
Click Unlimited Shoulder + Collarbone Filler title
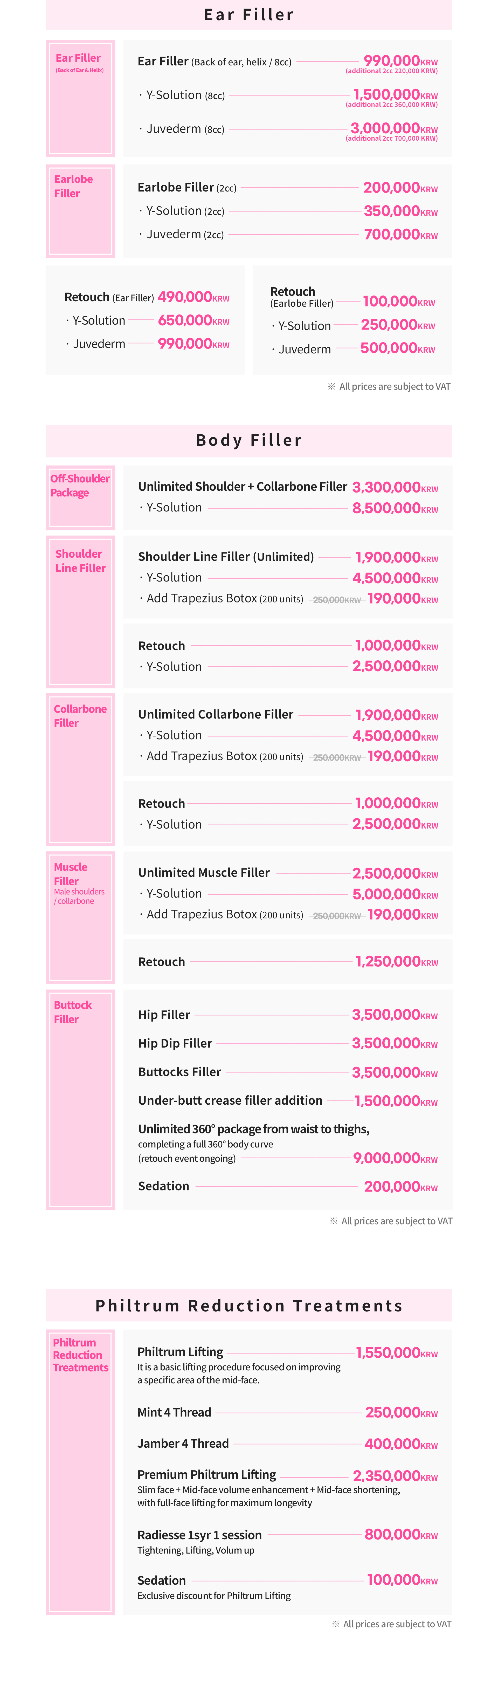242,487
